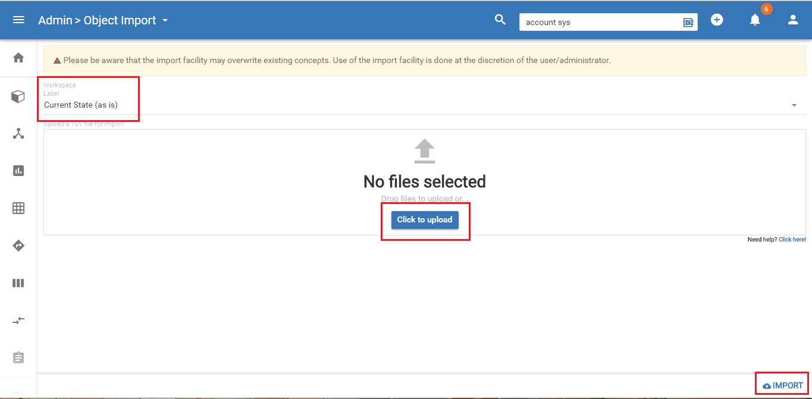Go to Home via sidebar house icon
The height and width of the screenshot is (399, 812).
tap(18, 58)
